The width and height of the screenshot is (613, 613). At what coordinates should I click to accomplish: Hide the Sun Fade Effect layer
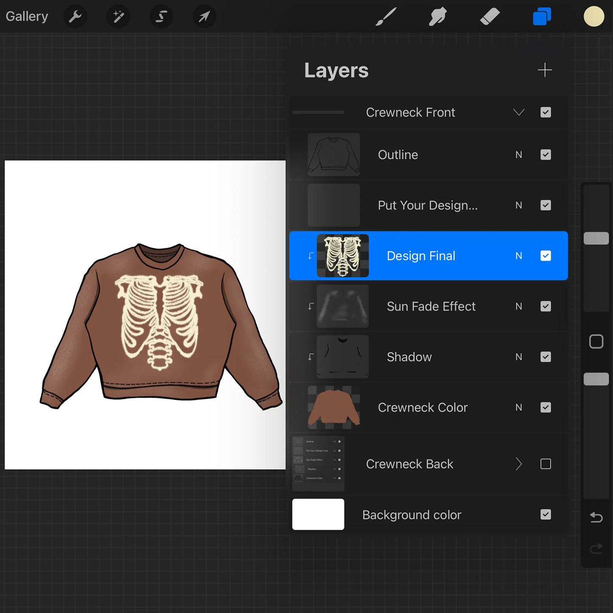coord(546,306)
